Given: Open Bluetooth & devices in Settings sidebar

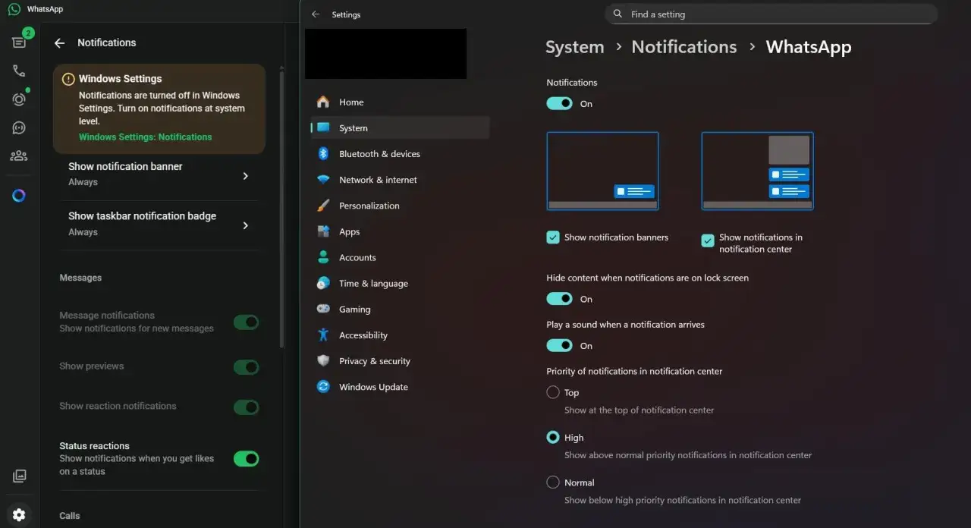Looking at the screenshot, I should 400,153.
